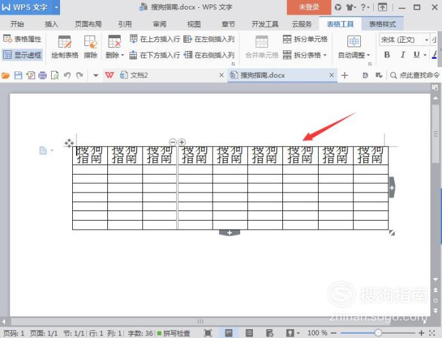Click the minus column button above table
The width and height of the screenshot is (442, 338).
(x=173, y=142)
